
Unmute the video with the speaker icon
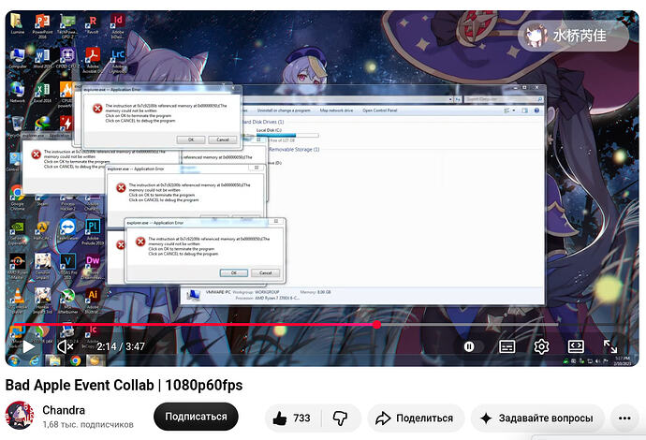66,346
